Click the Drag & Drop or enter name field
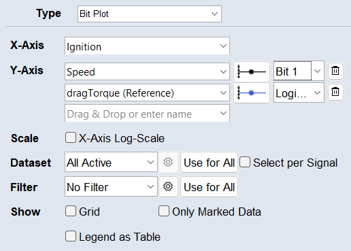 147,114
